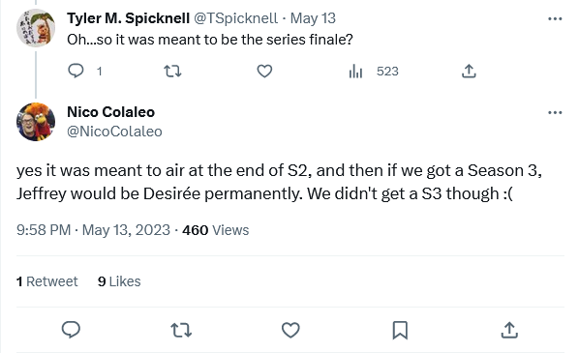The image size is (579, 353).
Task: Open more options on Nico Colaleo's tweet
Action: [555, 112]
